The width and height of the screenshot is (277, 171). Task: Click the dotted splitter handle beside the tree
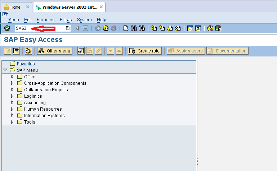point(197,162)
